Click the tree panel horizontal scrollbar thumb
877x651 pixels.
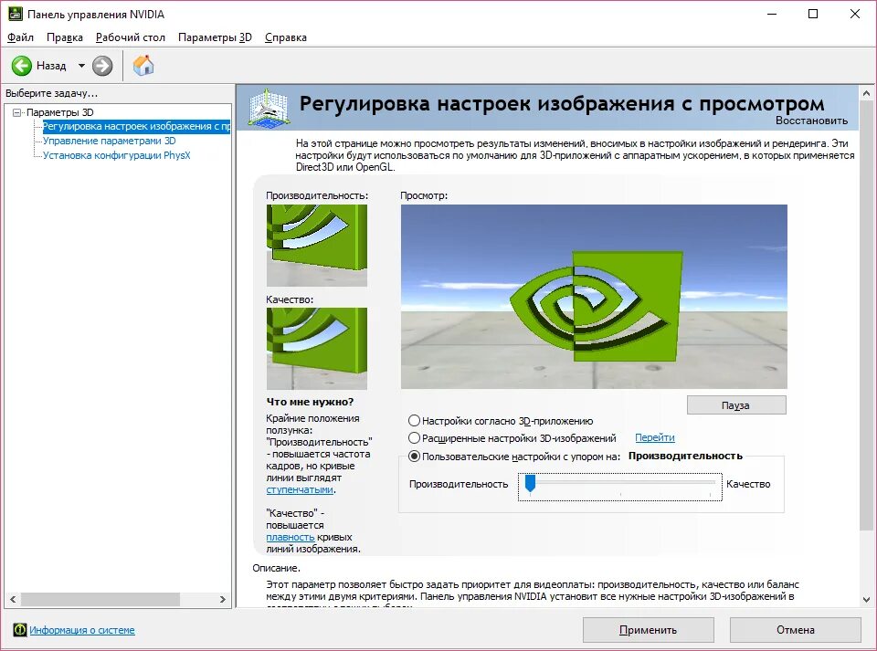pos(100,600)
